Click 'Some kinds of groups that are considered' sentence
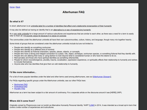The image size is (147, 110). point(51,43)
